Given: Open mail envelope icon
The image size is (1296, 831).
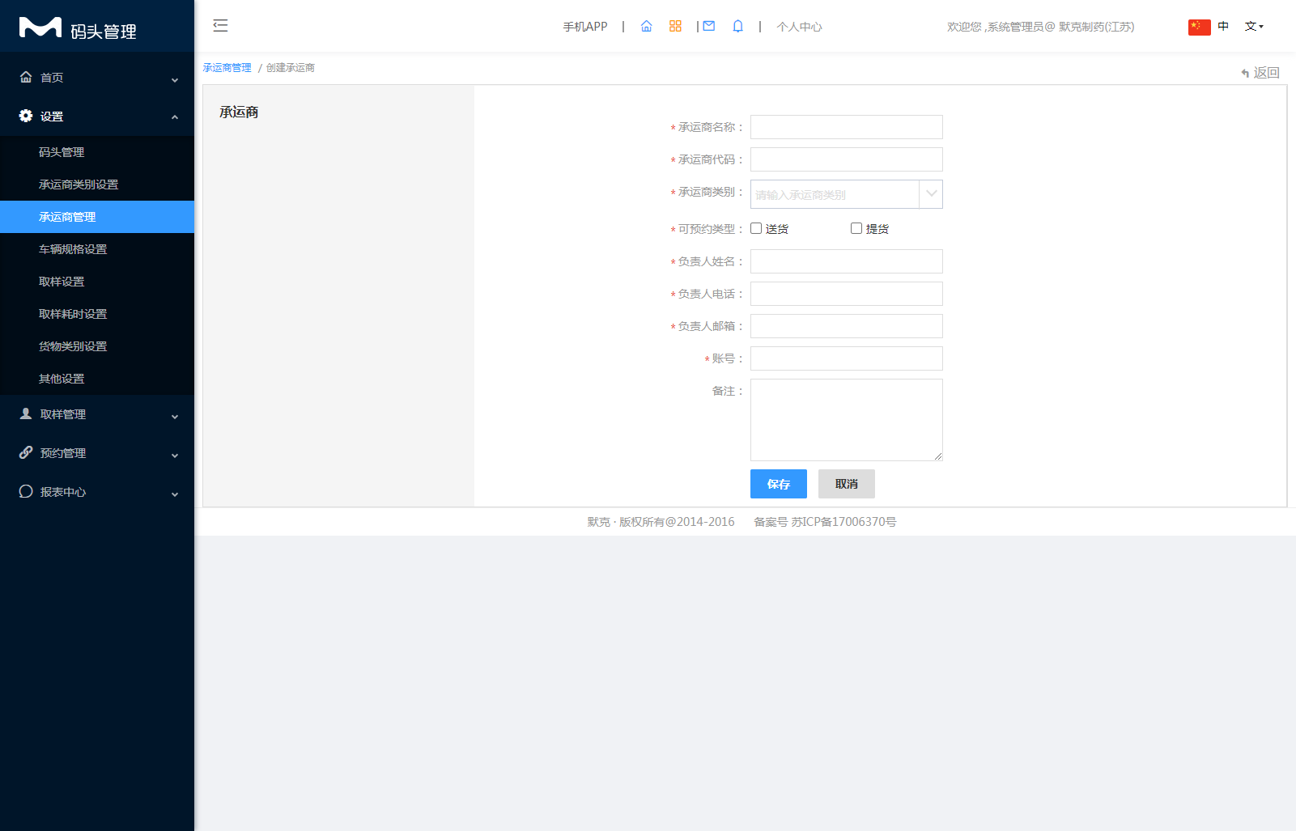Looking at the screenshot, I should tap(709, 26).
